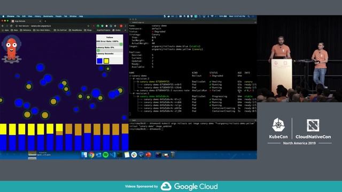
Task: Adjust the Latency Rate slider
Action: (110, 51)
